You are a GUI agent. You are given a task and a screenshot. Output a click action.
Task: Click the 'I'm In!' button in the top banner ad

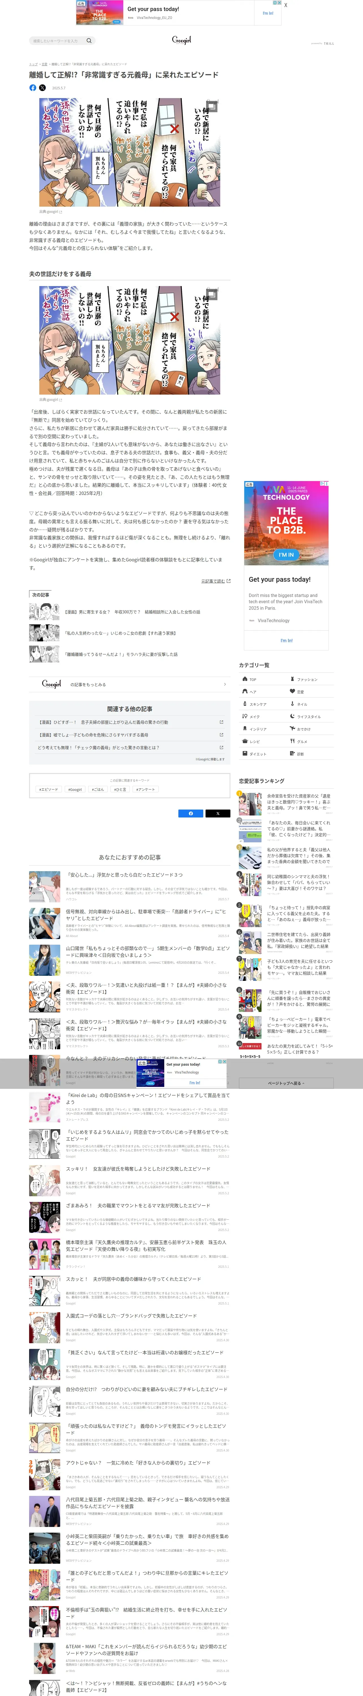(267, 13)
